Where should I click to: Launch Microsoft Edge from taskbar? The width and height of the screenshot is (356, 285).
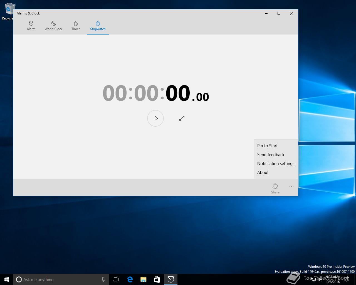[130, 279]
